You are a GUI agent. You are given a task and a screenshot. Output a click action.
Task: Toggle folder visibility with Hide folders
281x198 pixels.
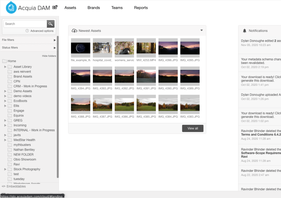point(49,56)
